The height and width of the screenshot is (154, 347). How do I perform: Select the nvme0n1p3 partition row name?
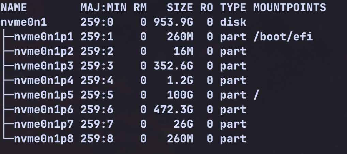(43, 66)
